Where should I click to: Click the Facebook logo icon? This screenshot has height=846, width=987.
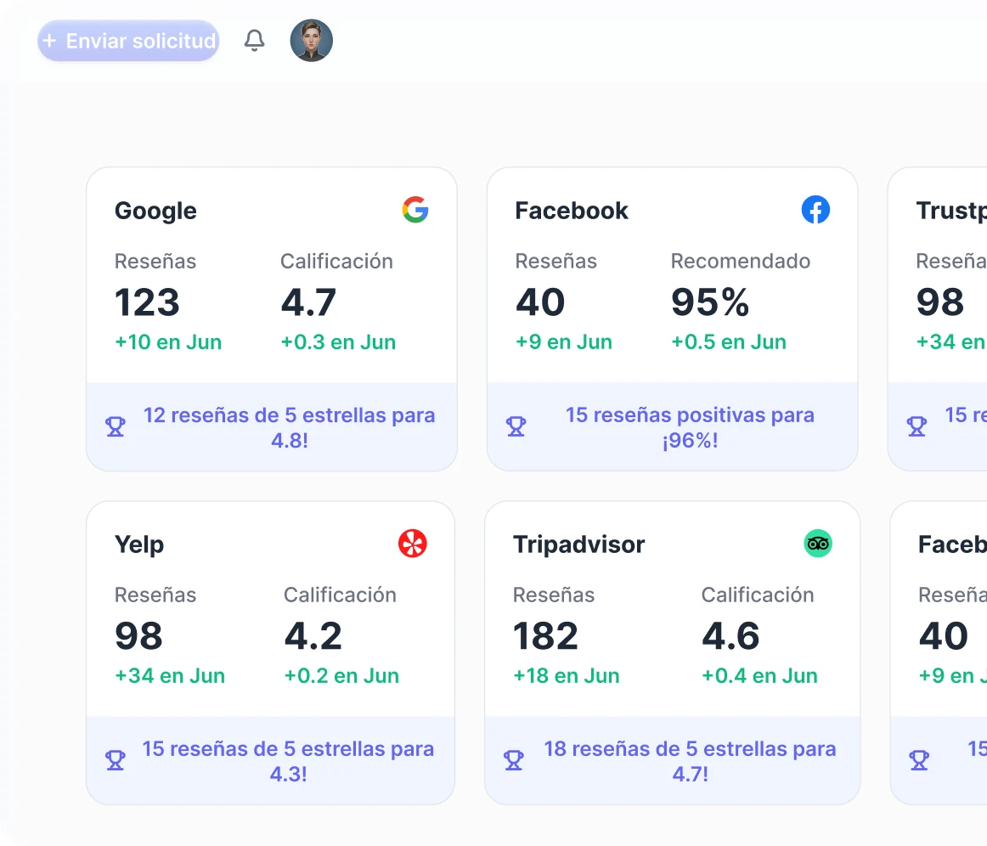tap(815, 210)
